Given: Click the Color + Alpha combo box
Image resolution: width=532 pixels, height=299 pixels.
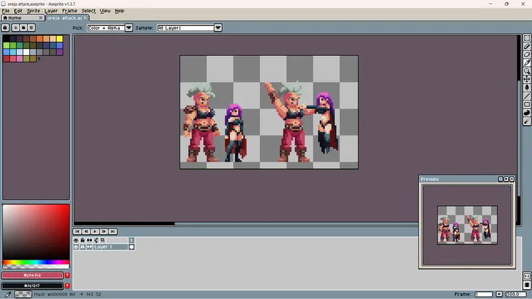Looking at the screenshot, I should (x=106, y=28).
